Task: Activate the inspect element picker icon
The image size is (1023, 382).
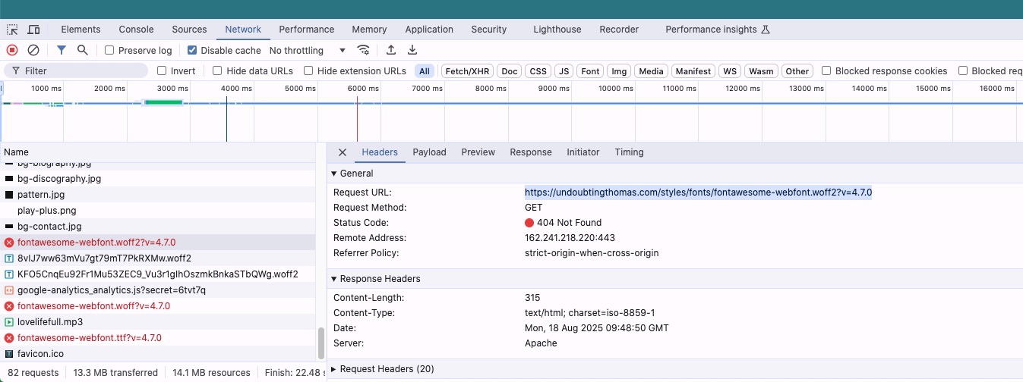Action: (x=12, y=30)
